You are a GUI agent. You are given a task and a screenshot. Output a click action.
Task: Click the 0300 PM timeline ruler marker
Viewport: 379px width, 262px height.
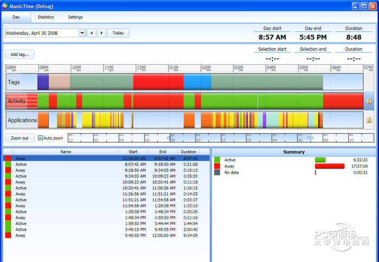click(x=239, y=68)
